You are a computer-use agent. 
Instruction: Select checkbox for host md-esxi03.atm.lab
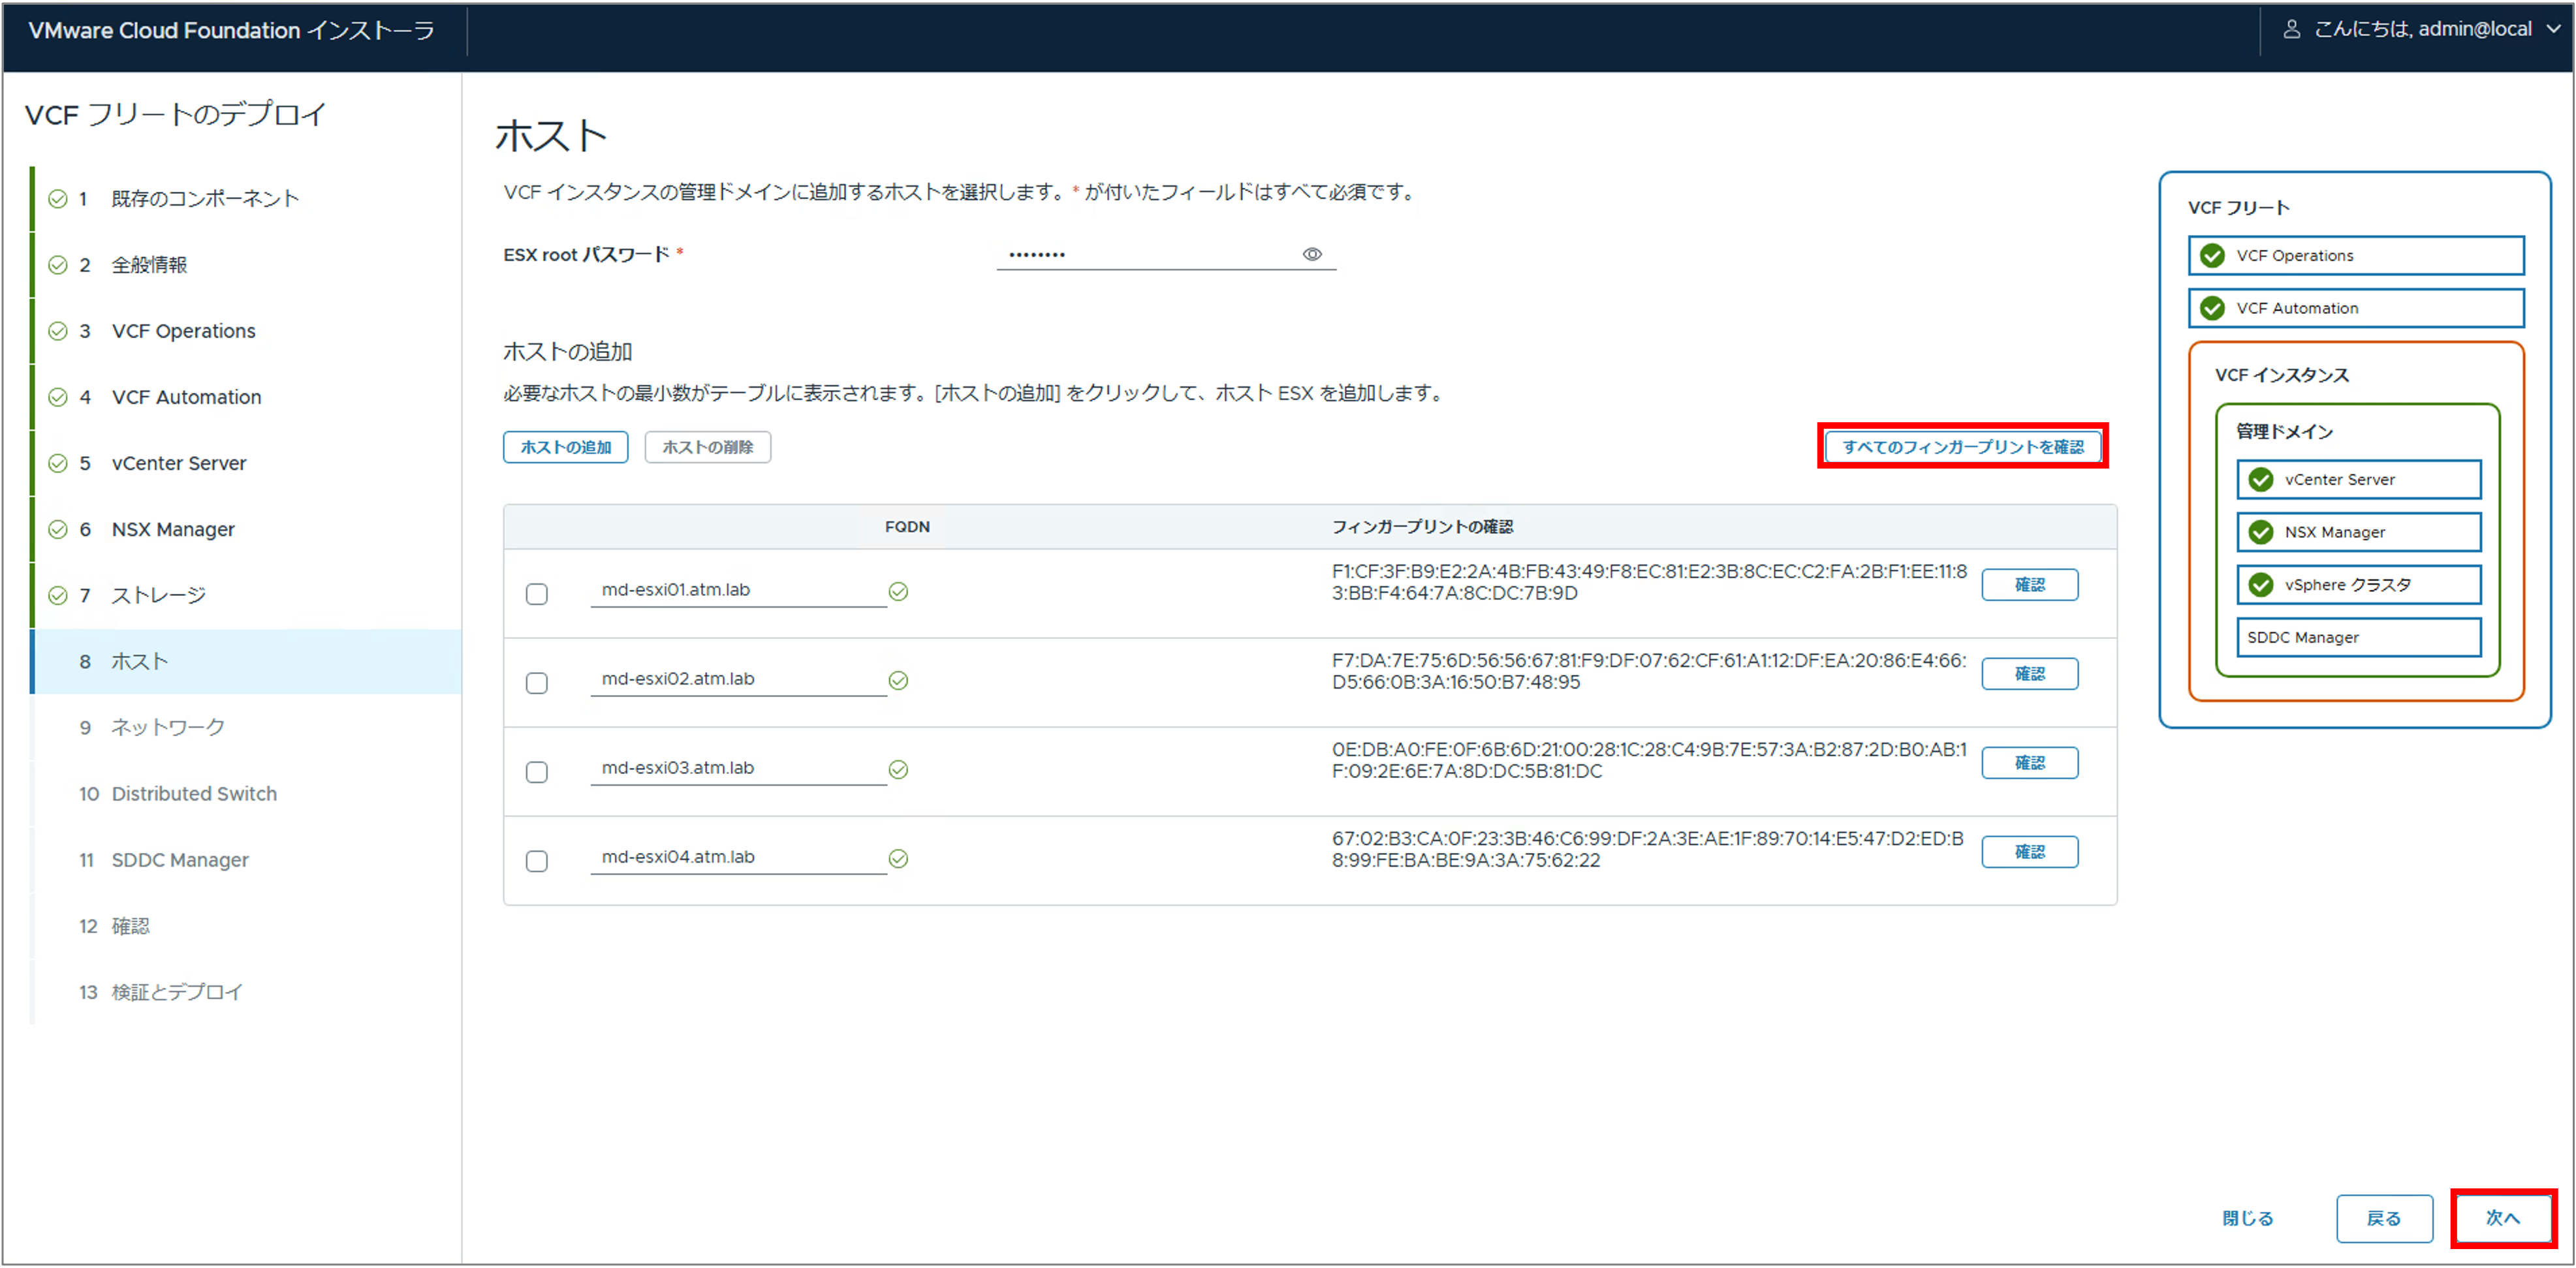(537, 772)
